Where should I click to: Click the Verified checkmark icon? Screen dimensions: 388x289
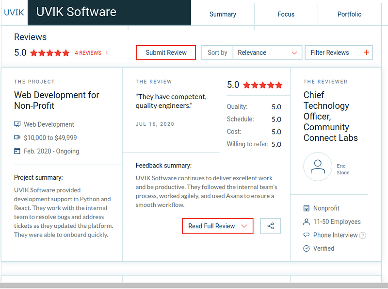pos(307,249)
